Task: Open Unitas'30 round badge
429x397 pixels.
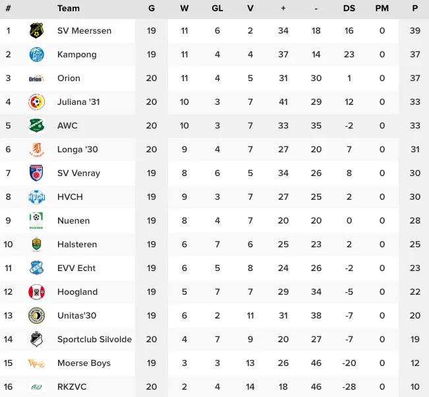Action: click(36, 315)
